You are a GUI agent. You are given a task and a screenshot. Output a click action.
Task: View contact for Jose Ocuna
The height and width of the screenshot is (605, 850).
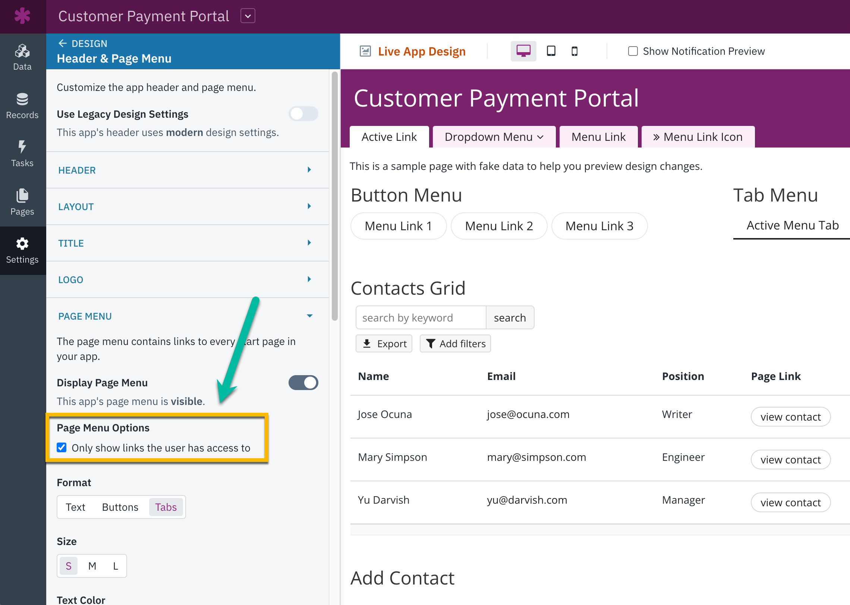pyautogui.click(x=790, y=416)
